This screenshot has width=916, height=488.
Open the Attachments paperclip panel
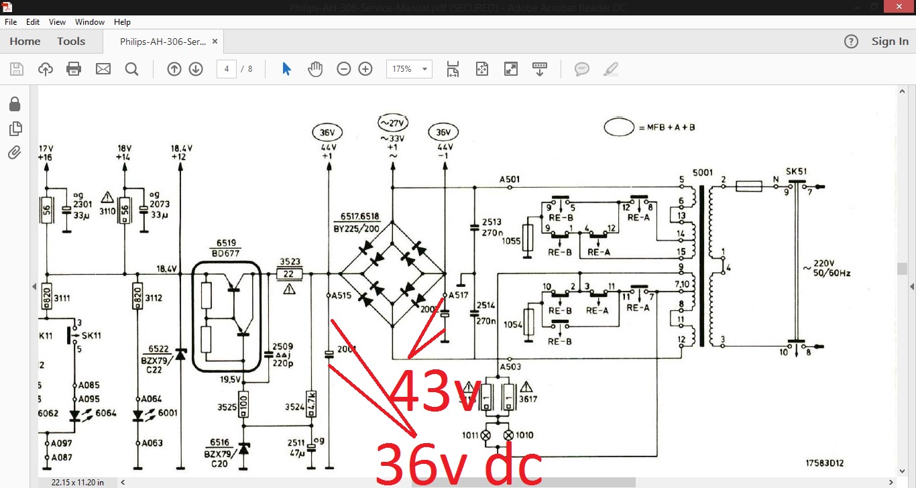pyautogui.click(x=14, y=153)
